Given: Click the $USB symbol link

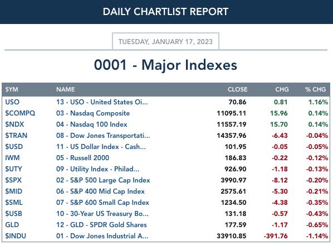Looking at the screenshot, I should click(13, 214).
